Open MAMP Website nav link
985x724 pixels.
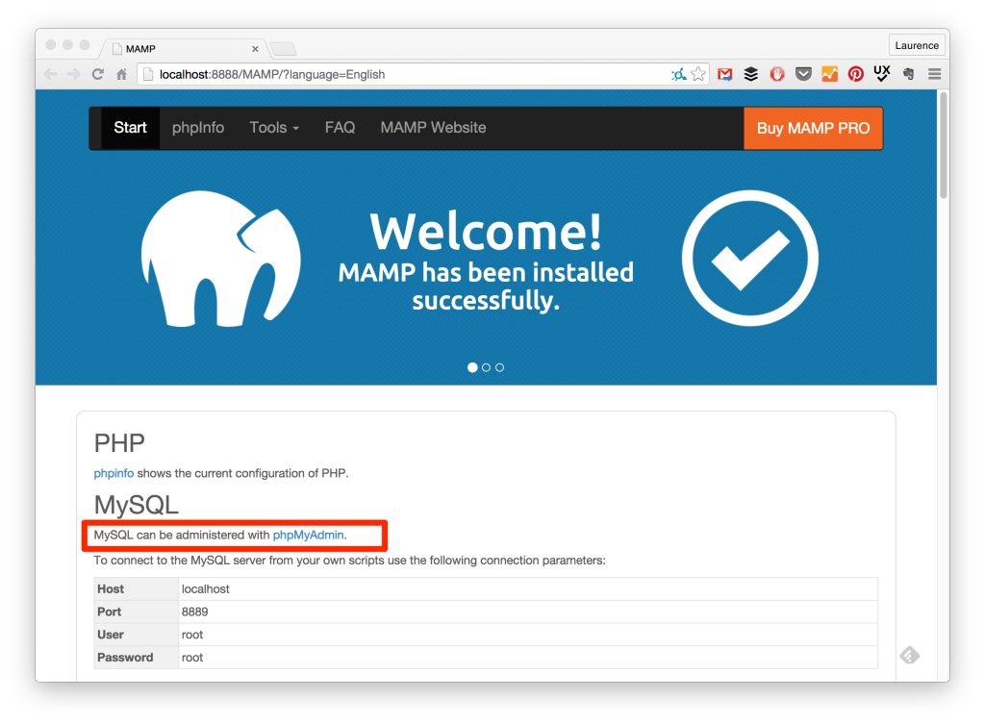pos(433,128)
